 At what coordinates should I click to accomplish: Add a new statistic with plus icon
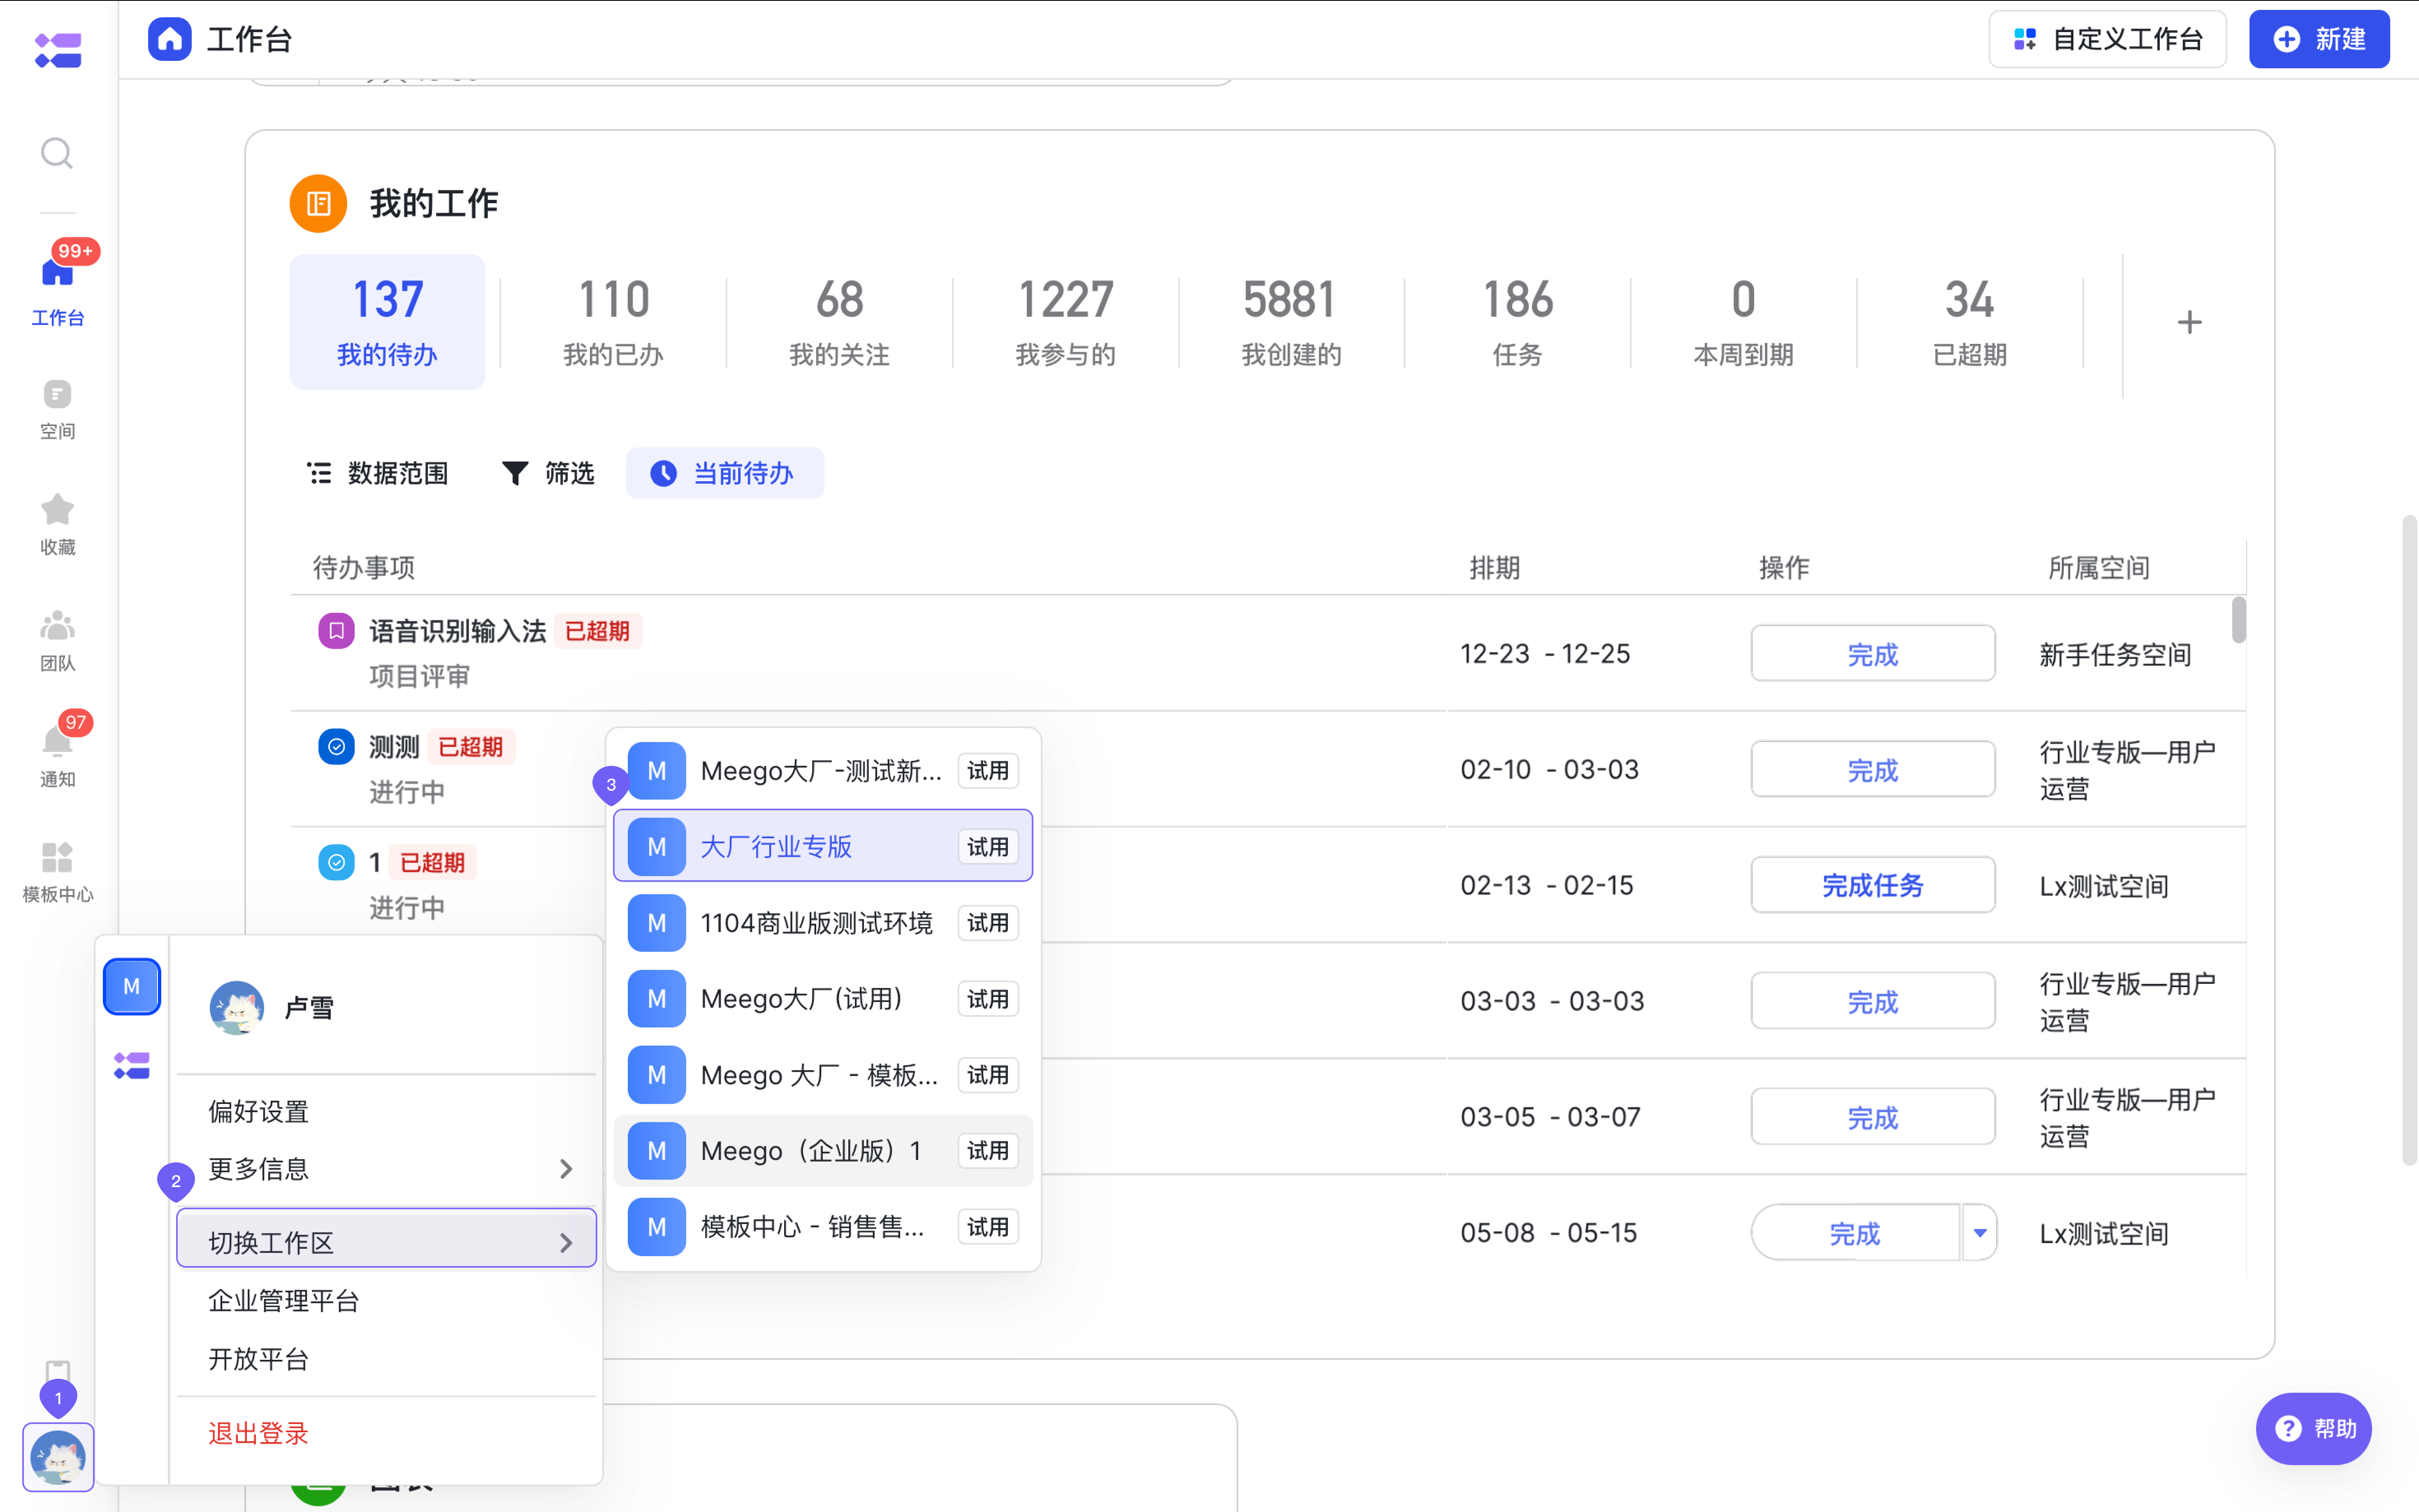(x=2189, y=322)
